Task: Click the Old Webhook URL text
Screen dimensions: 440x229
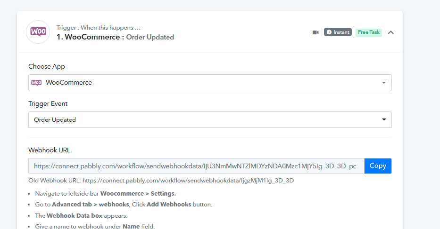Action: [161, 181]
